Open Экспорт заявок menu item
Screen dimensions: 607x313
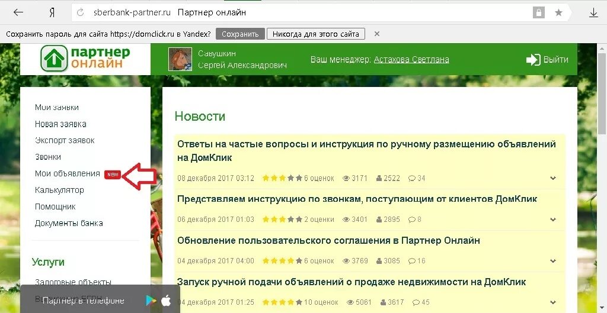click(65, 140)
